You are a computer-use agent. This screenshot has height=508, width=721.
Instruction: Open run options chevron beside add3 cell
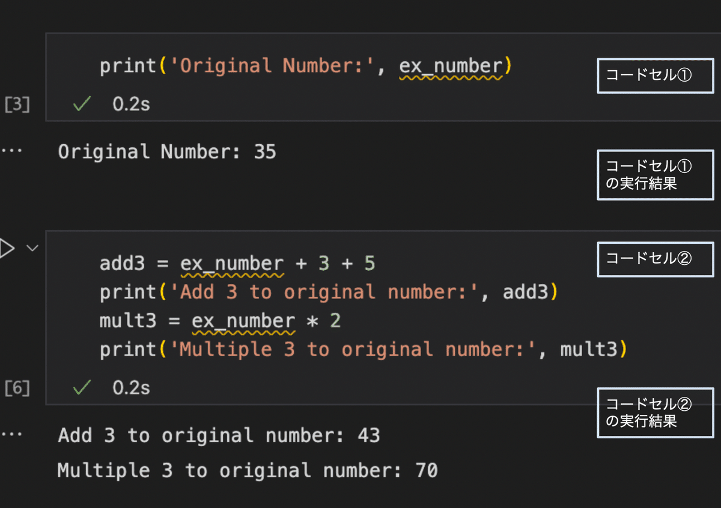(x=32, y=248)
